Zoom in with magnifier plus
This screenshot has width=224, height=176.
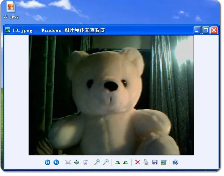[97, 162]
